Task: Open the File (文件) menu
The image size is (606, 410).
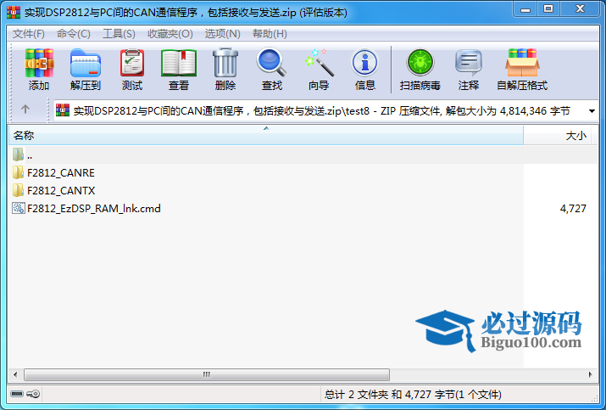Action: coord(29,34)
